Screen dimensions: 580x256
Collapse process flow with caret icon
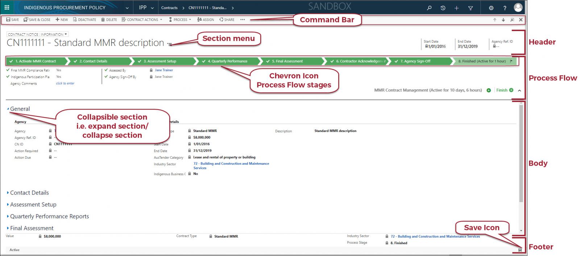(x=519, y=90)
